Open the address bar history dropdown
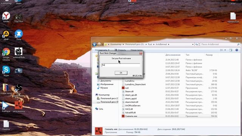Image resolution: width=242 pixels, height=136 pixels. [193, 45]
